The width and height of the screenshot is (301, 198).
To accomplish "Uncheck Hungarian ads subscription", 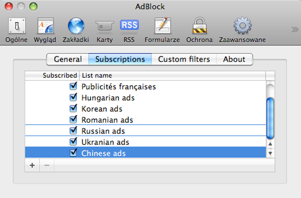I will pyautogui.click(x=73, y=97).
